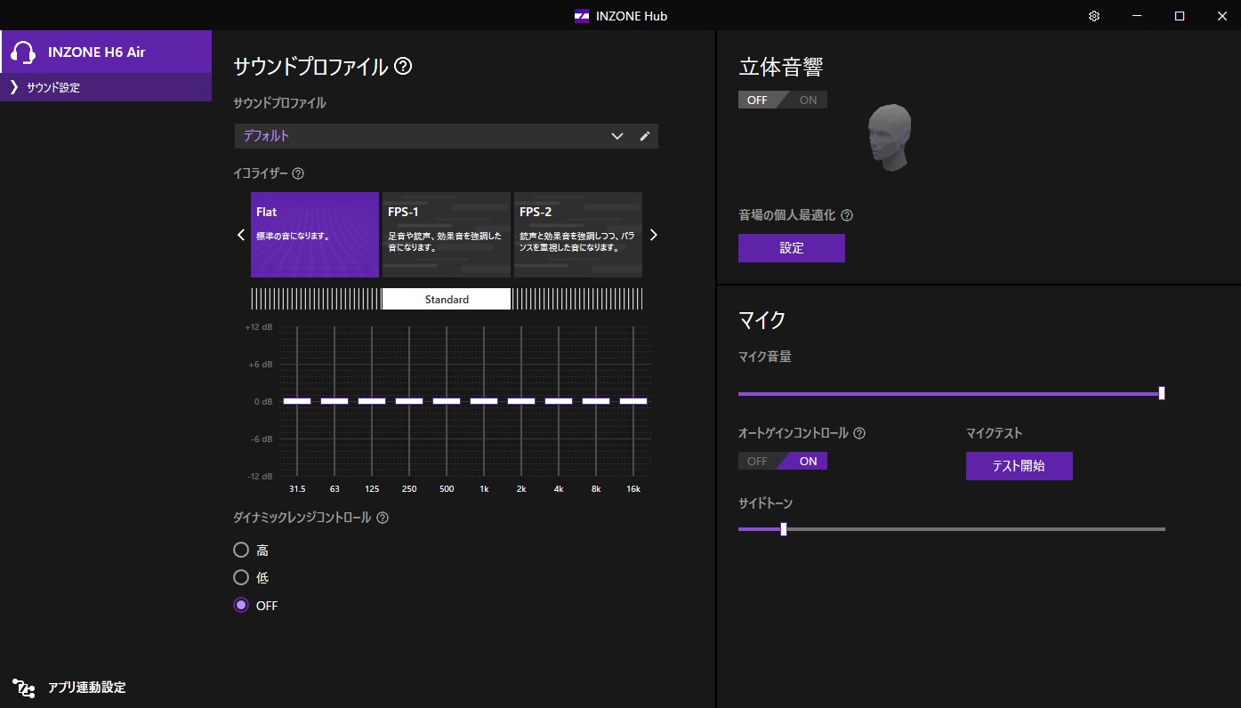Open the app settings gear icon
The height and width of the screenshot is (708, 1241).
click(x=1093, y=15)
